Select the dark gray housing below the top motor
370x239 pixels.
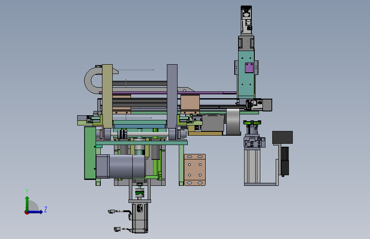(x=246, y=43)
